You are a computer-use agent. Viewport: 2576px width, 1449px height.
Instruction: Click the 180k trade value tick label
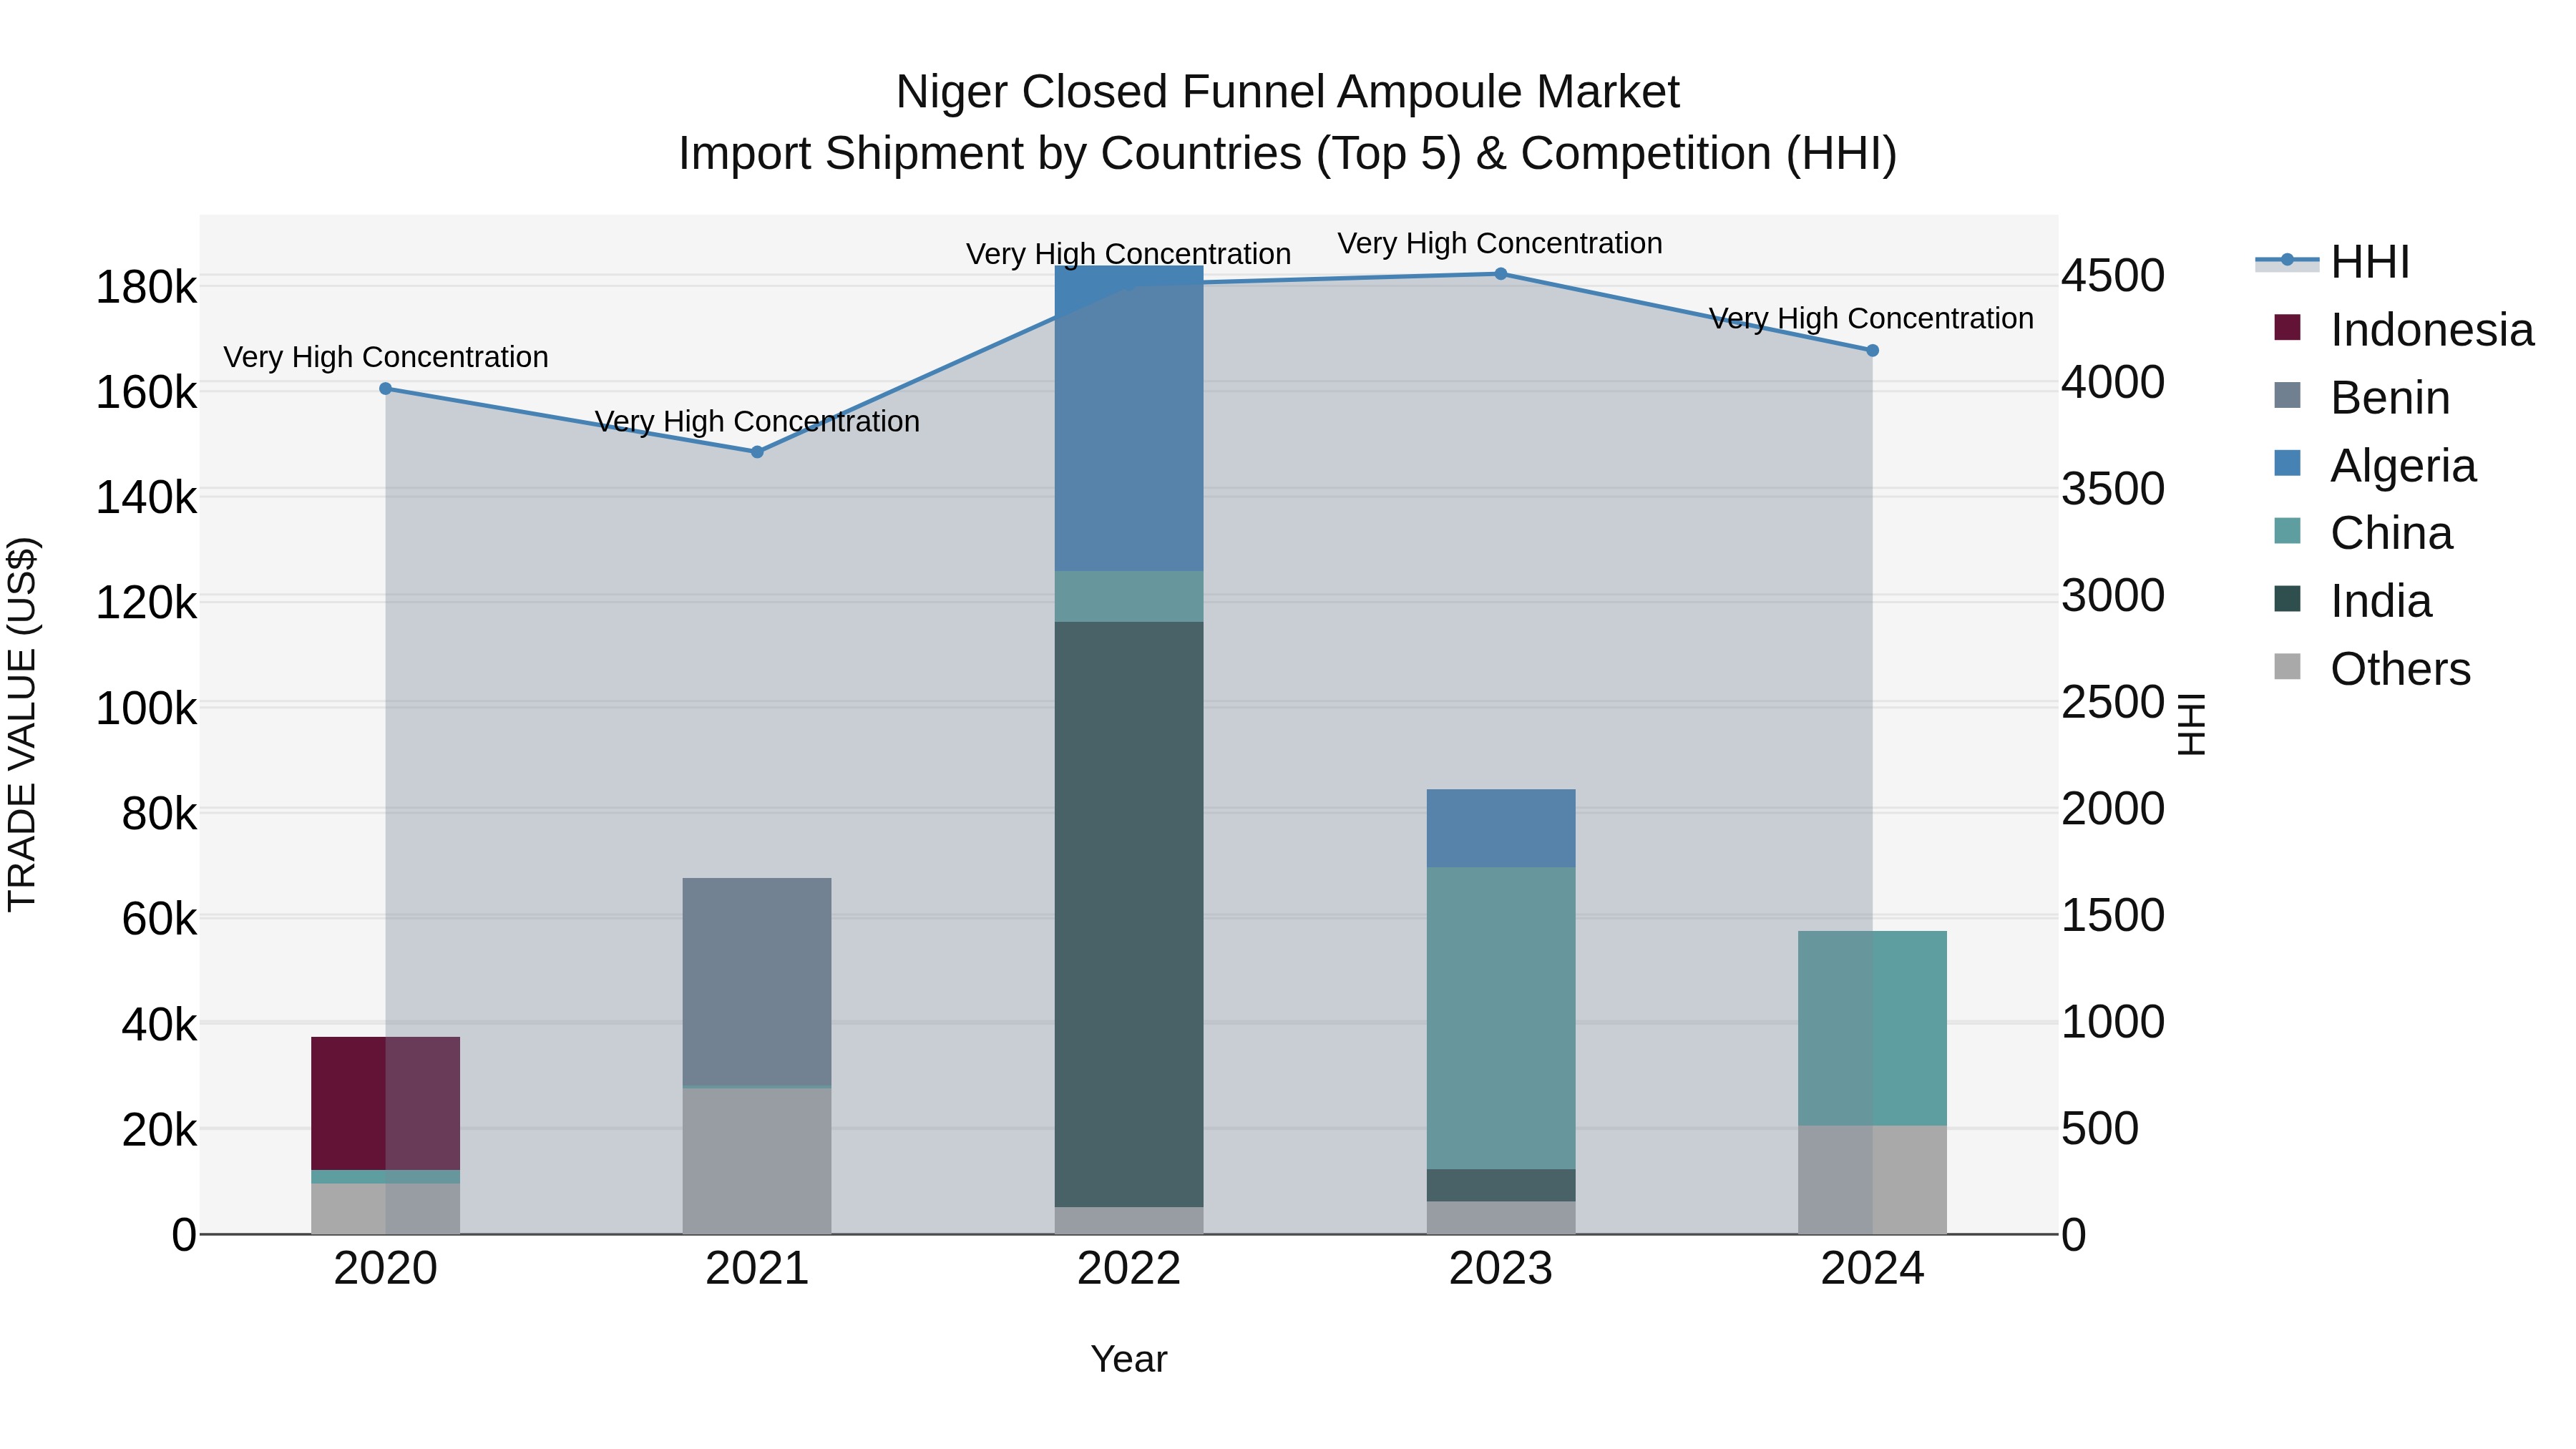click(x=146, y=288)
